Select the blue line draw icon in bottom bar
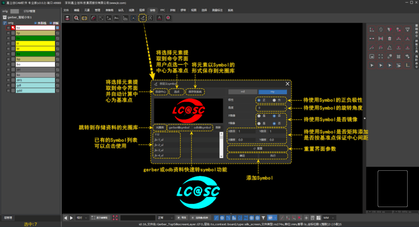This screenshot has width=419, height=227. pos(216,218)
